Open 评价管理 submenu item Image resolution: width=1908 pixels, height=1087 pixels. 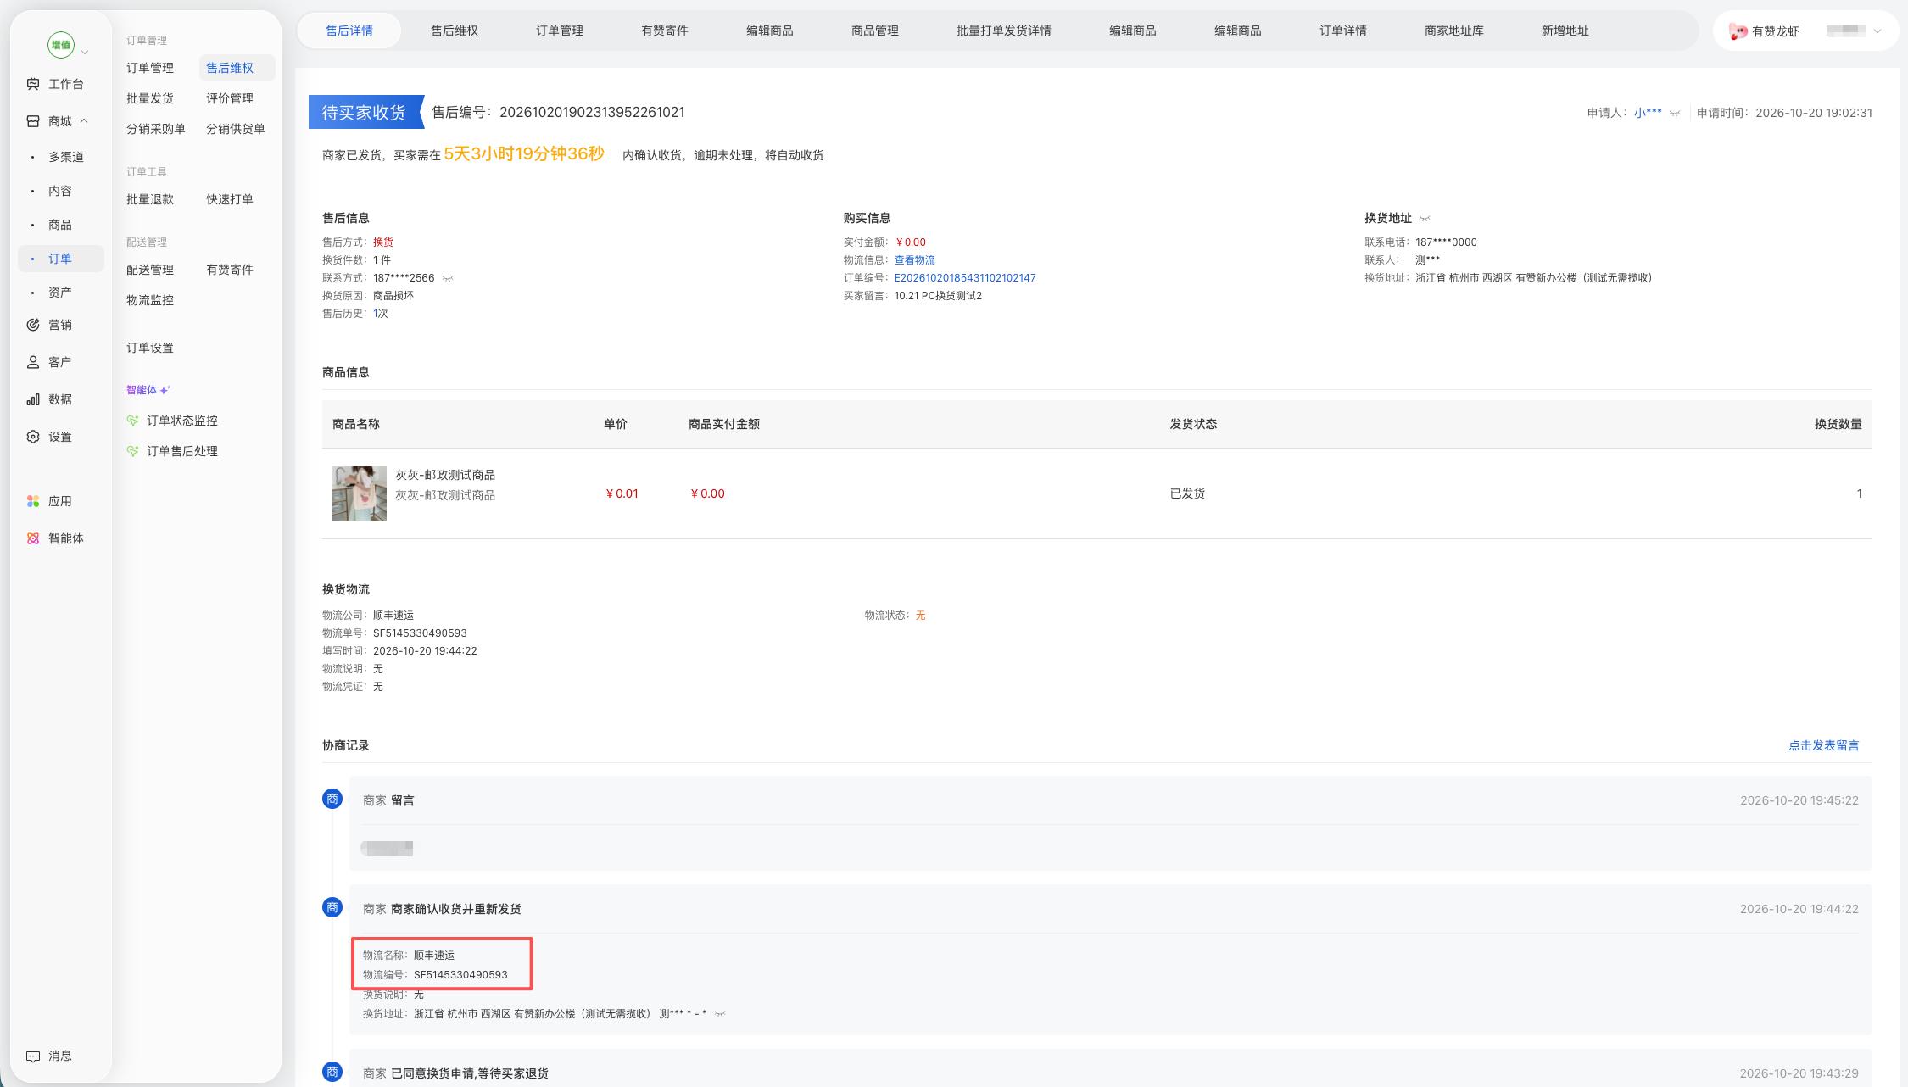pos(230,98)
